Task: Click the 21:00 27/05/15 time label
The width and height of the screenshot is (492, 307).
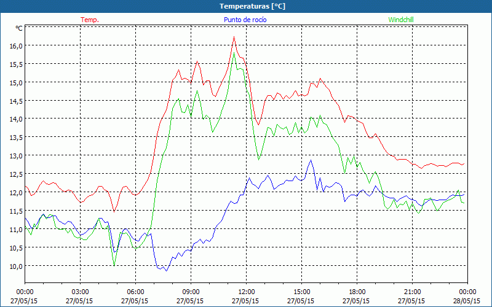Action: pyautogui.click(x=411, y=297)
